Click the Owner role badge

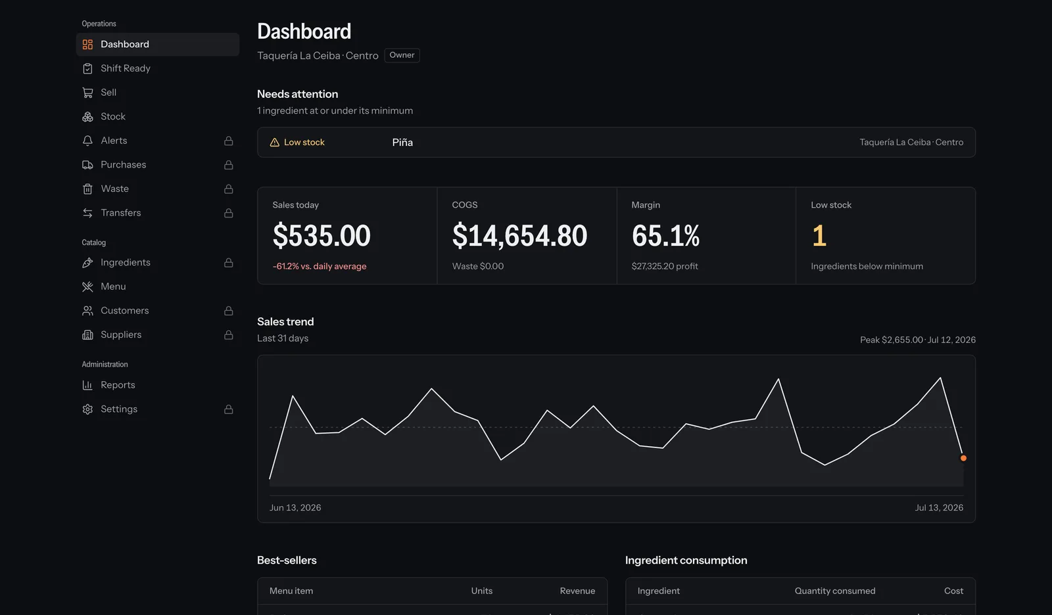tap(402, 55)
